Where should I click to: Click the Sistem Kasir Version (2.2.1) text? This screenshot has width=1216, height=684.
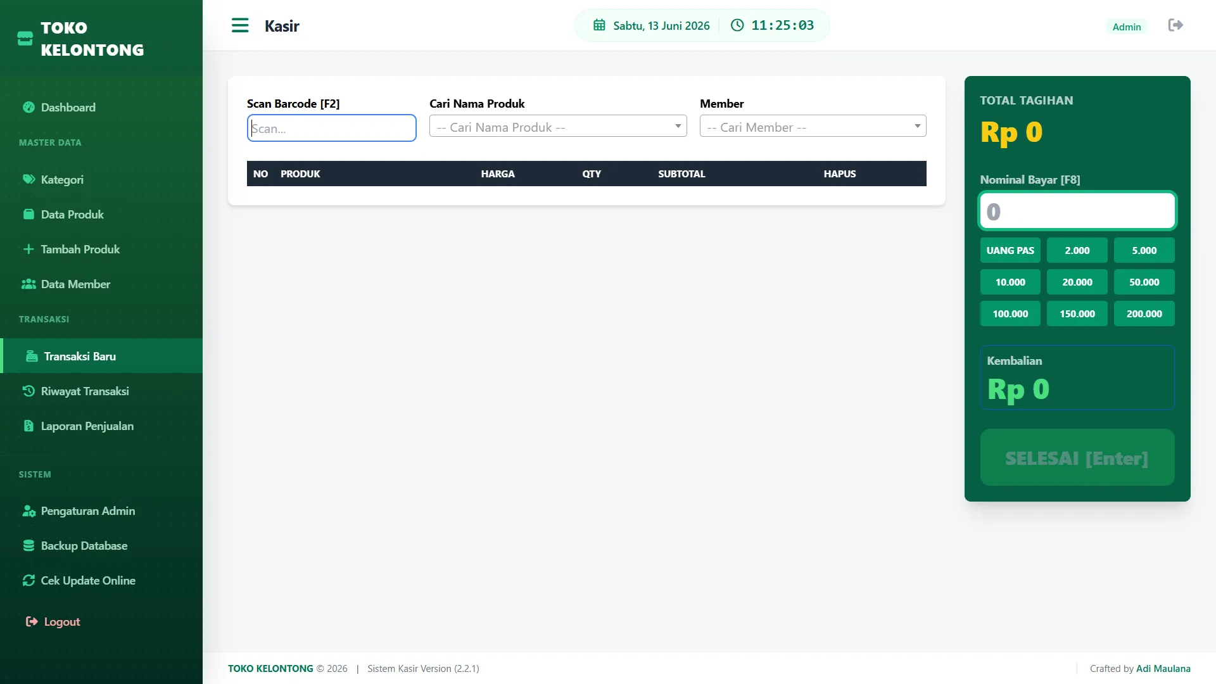423,669
